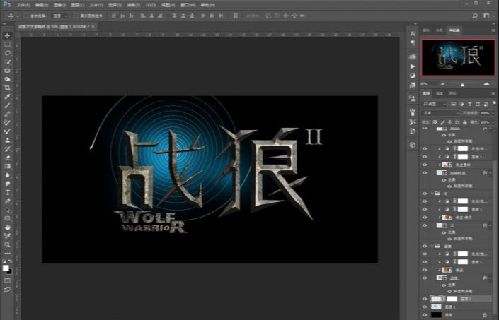This screenshot has width=499, height=320.
Task: Open the Filter (滤镜) menu
Action: (132, 5)
